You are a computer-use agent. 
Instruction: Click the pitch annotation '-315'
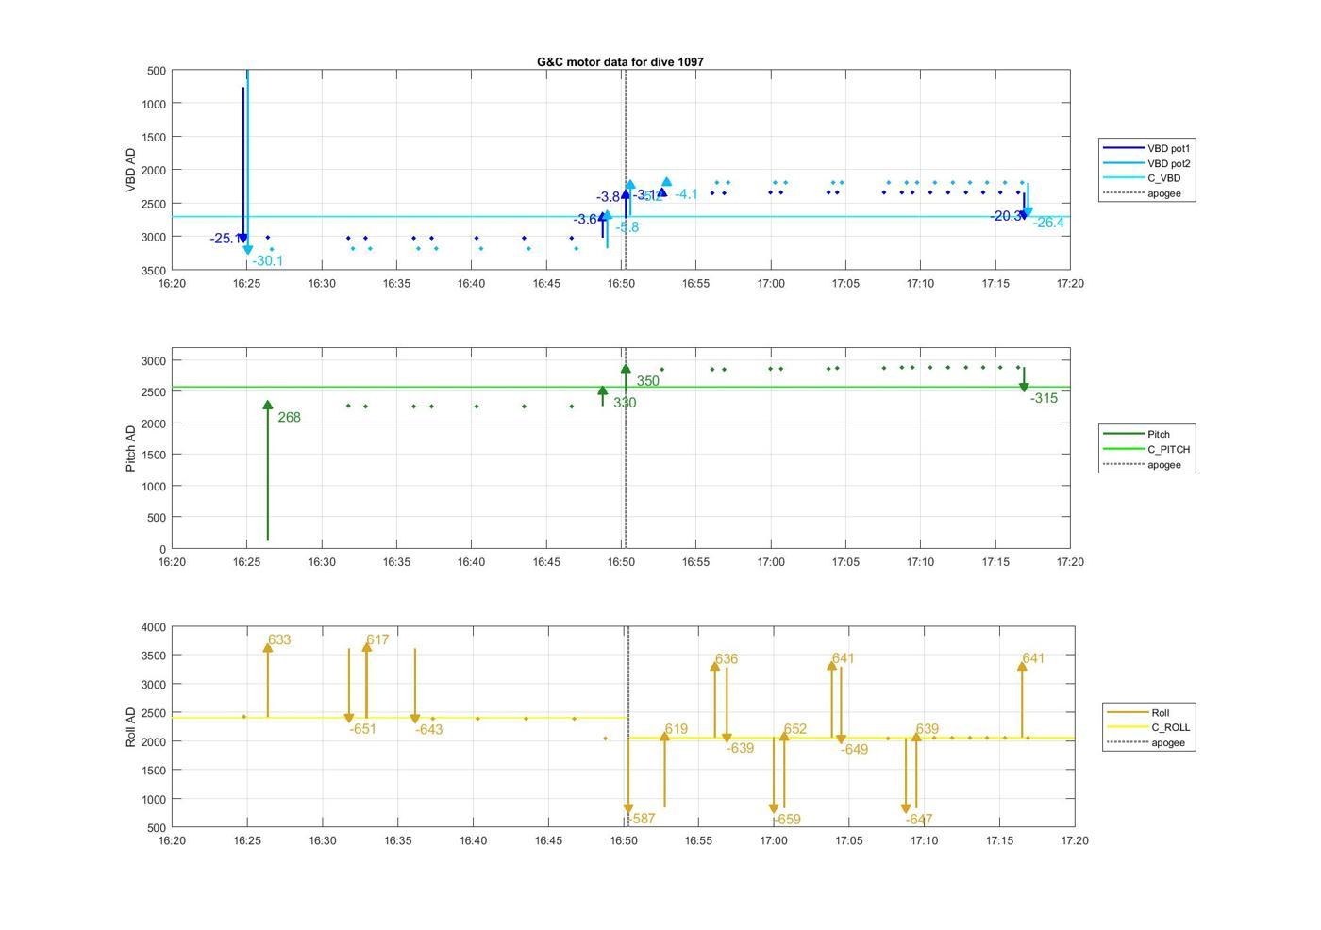tap(1044, 398)
